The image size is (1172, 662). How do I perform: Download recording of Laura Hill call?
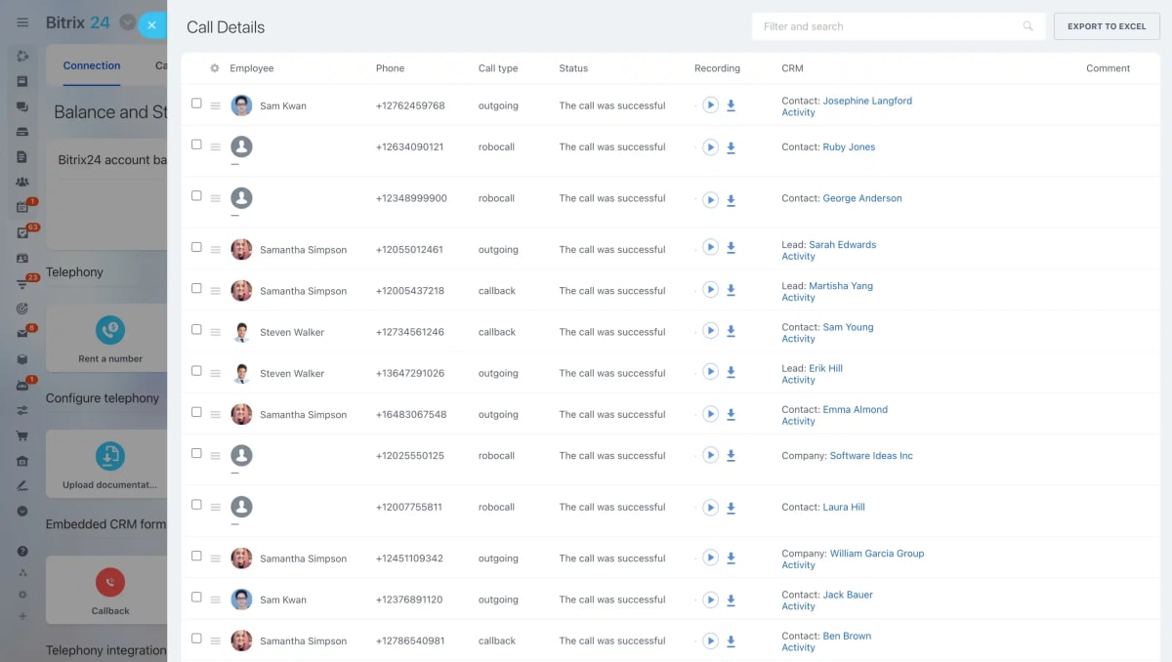click(x=731, y=508)
